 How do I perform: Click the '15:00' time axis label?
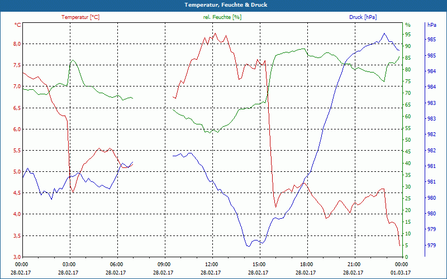pyautogui.click(x=260, y=264)
